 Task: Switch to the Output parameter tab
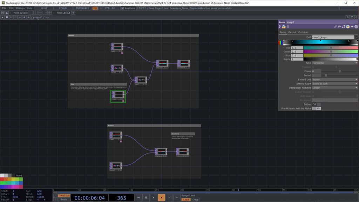point(292,32)
